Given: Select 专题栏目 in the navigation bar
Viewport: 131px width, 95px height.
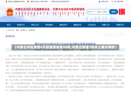Looking at the screenshot, I should (x=120, y=25).
